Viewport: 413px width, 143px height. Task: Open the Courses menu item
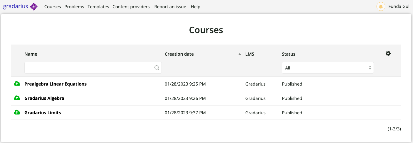[53, 6]
